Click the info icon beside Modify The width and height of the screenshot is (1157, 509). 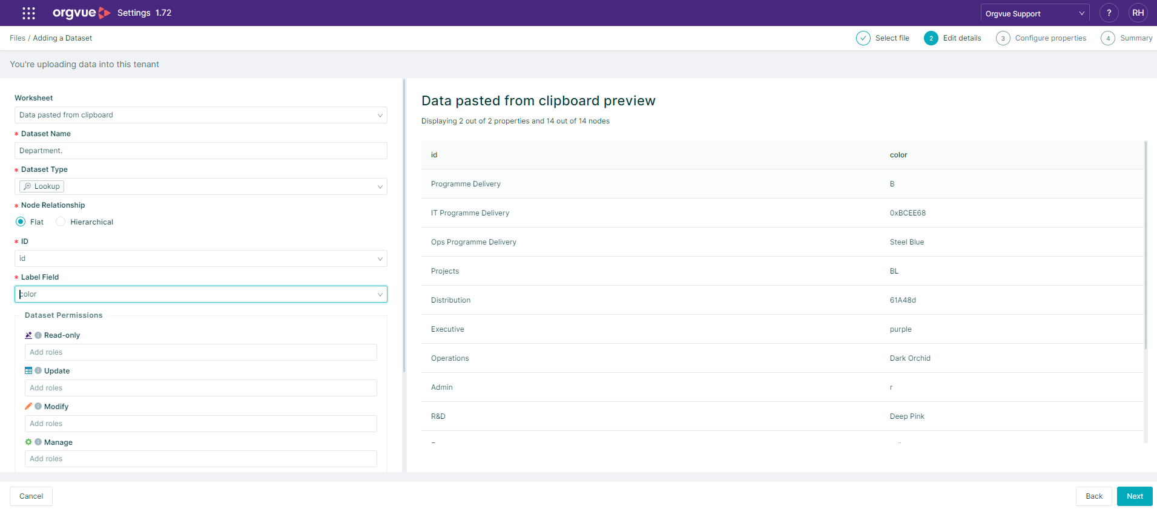[38, 407]
